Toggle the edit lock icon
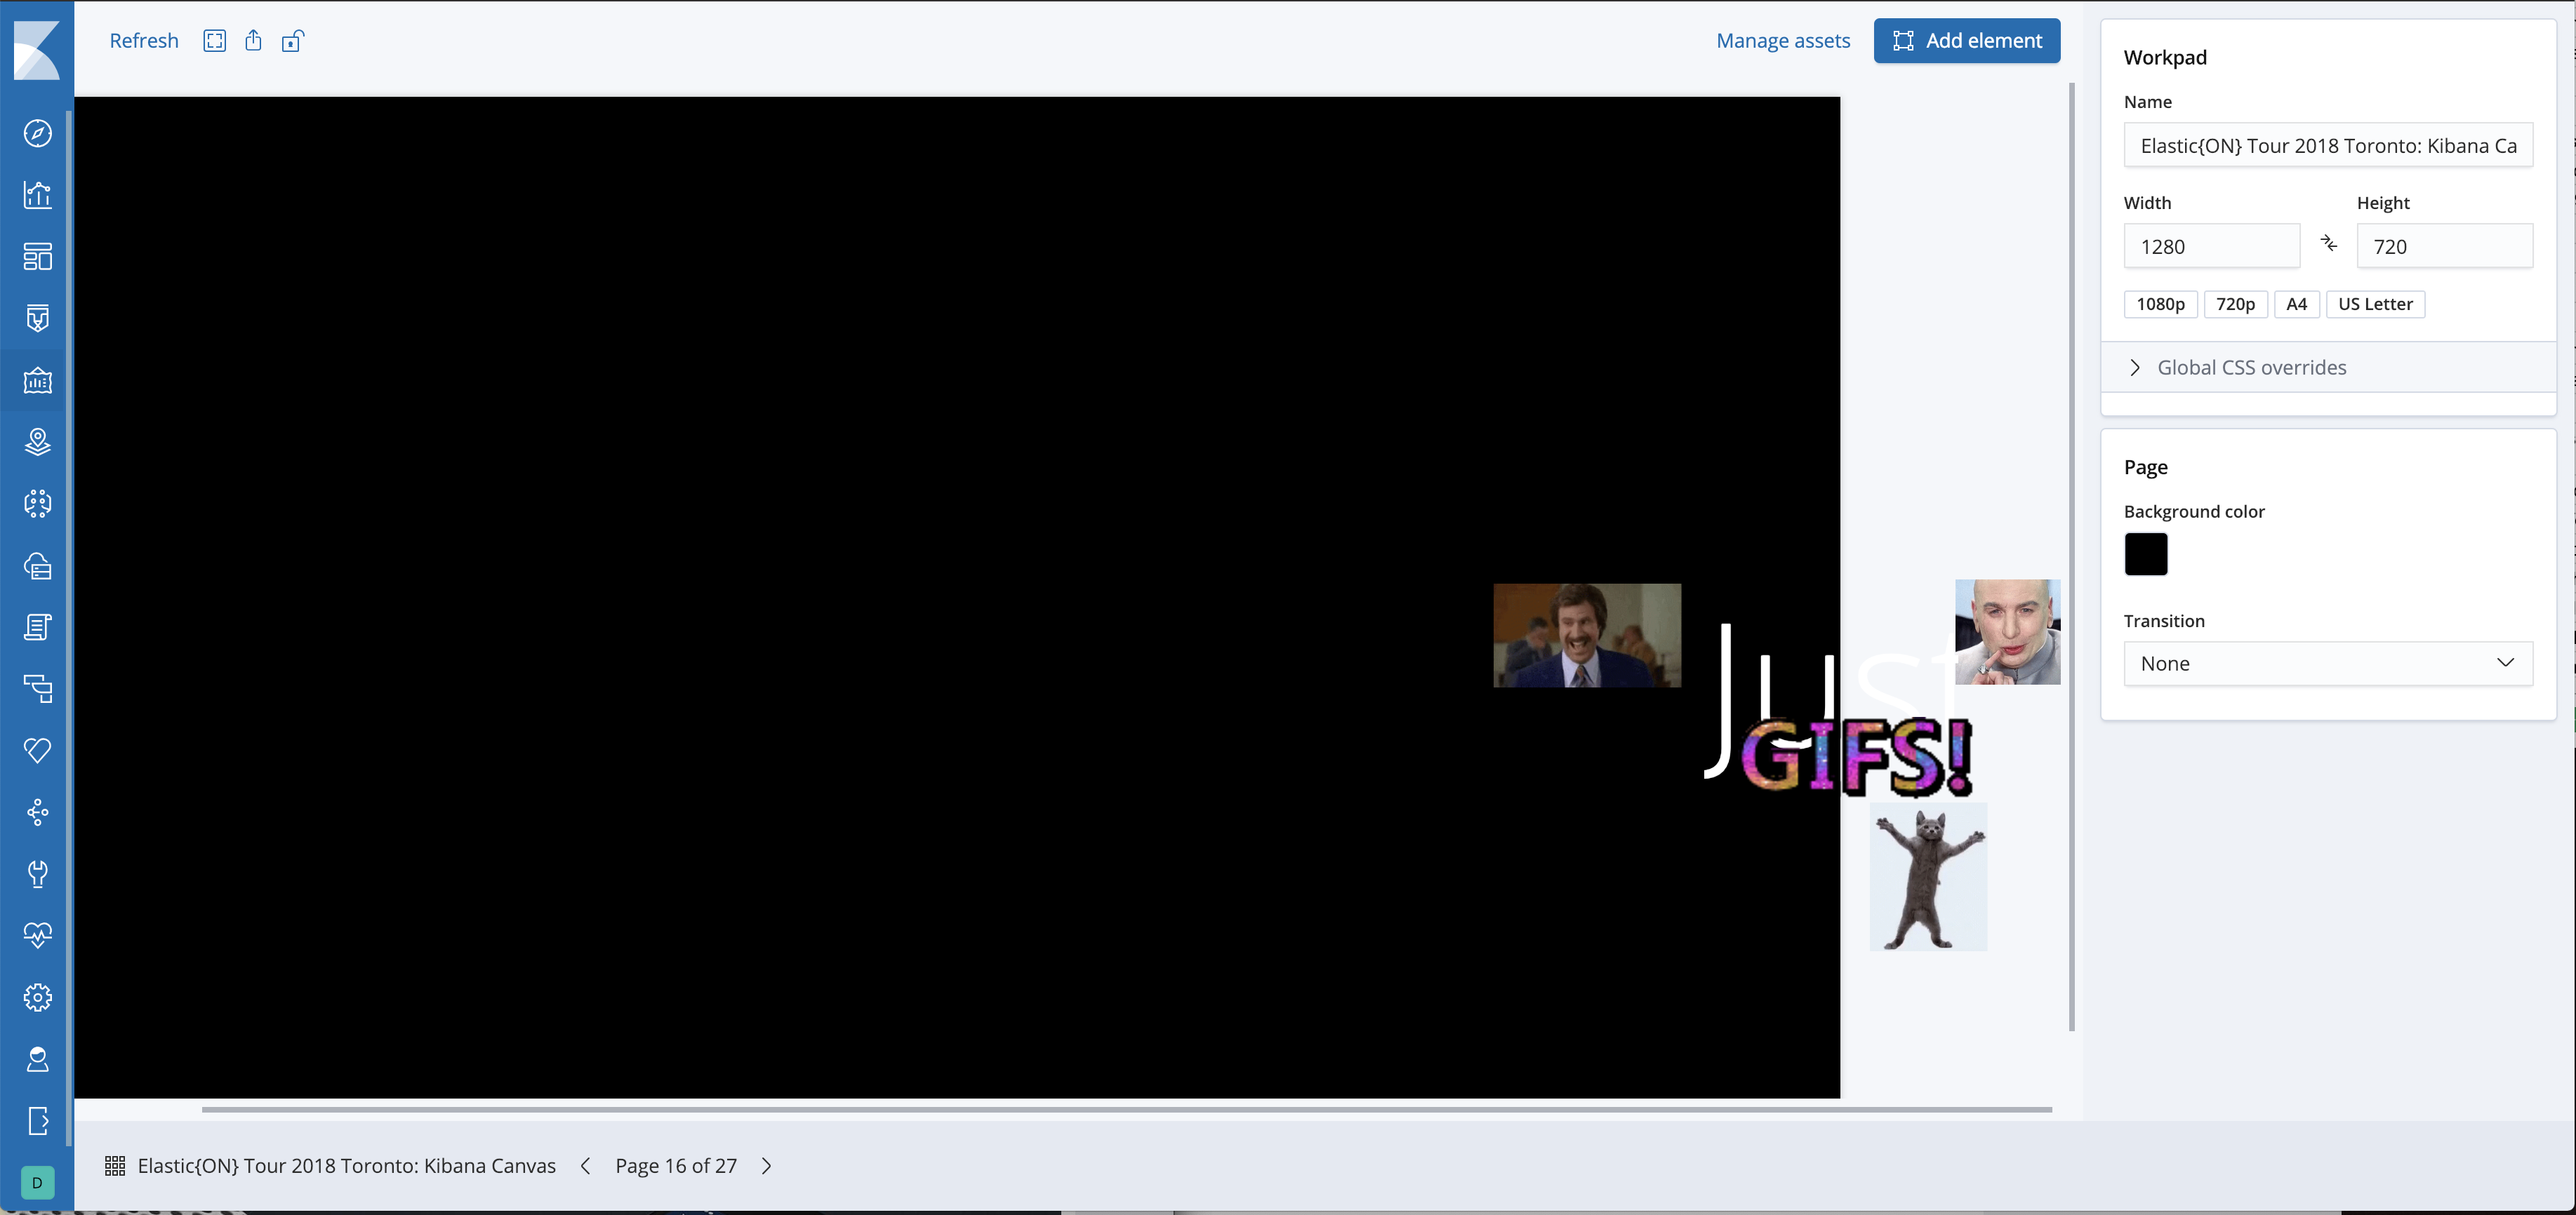This screenshot has height=1215, width=2576. 292,41
